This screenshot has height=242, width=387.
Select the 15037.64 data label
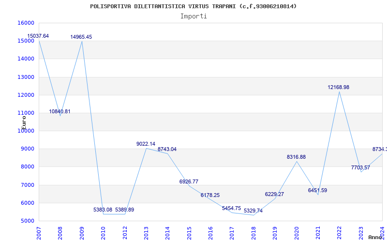(38, 36)
